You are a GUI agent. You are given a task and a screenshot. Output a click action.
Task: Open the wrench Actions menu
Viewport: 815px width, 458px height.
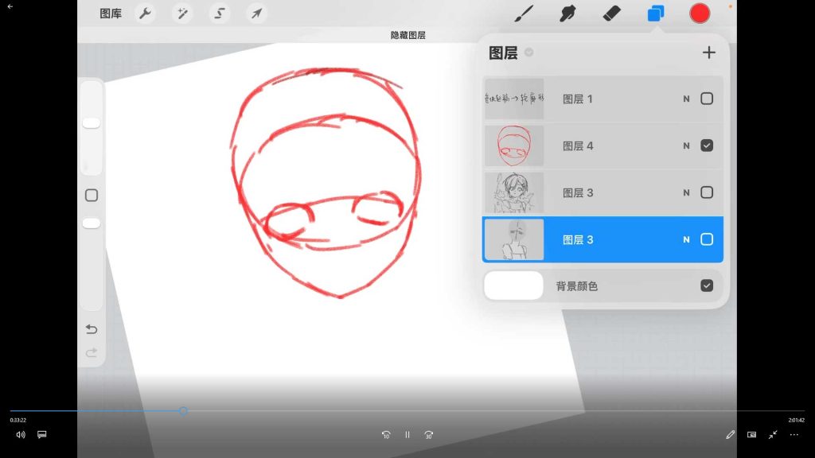coord(145,14)
